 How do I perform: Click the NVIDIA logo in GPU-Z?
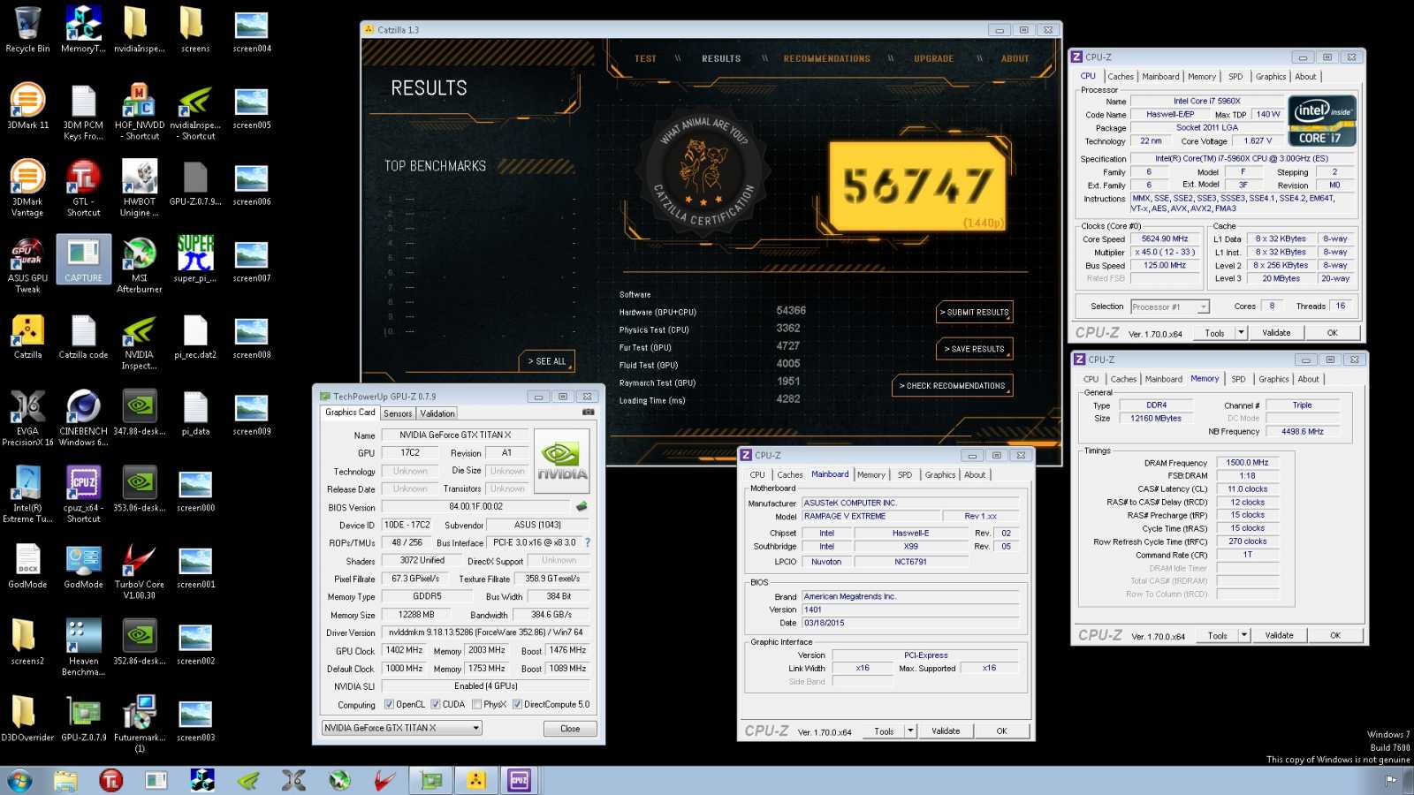click(562, 461)
